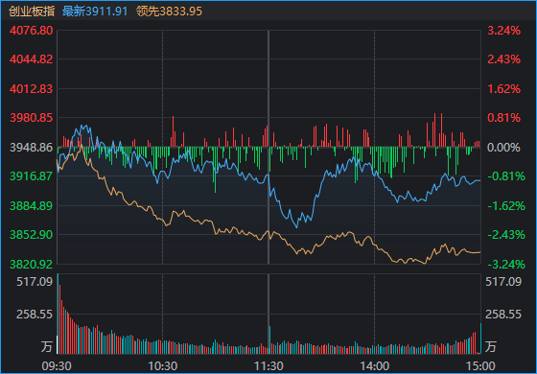The height and width of the screenshot is (374, 537).
Task: Click the green -2.43% percent label
Action: pyautogui.click(x=506, y=235)
